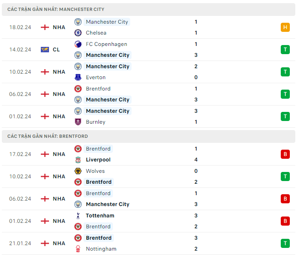Select the Tottenham team name

100,216
